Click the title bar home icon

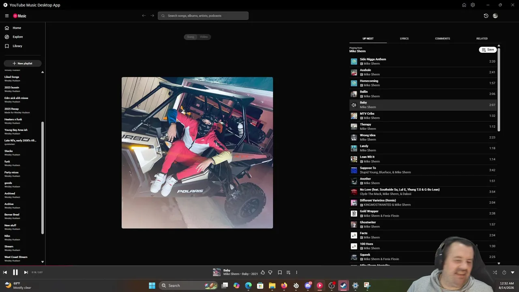[x=464, y=5]
